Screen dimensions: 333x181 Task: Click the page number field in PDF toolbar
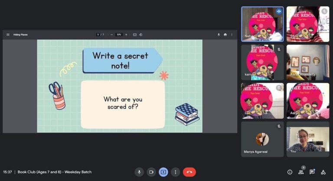(x=98, y=35)
